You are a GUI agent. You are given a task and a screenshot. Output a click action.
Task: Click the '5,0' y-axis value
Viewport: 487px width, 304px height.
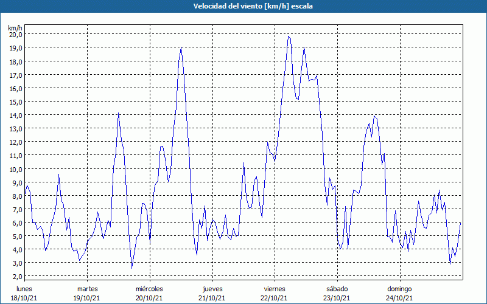[x=17, y=236]
